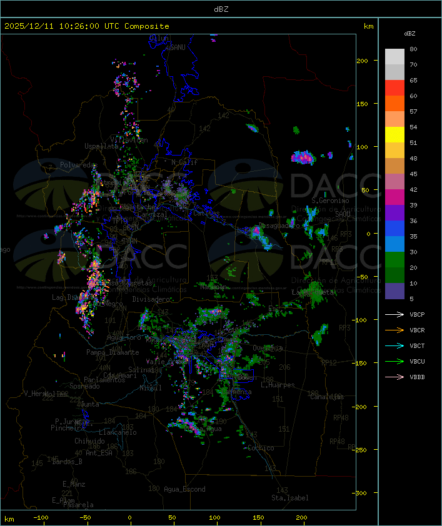
Task: Click the timestamp '2025/12/11 10:26:00 UTC Composite'
Action: (87, 26)
